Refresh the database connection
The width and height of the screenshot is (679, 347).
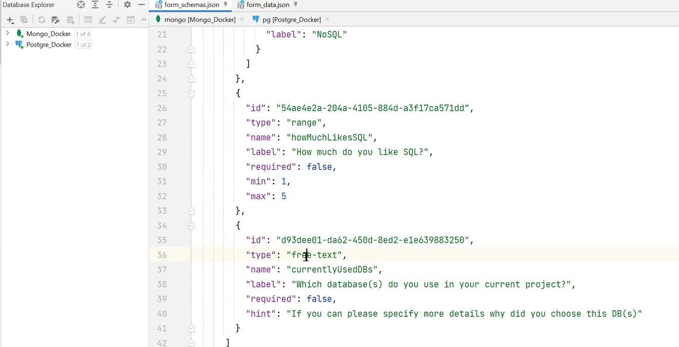click(41, 20)
